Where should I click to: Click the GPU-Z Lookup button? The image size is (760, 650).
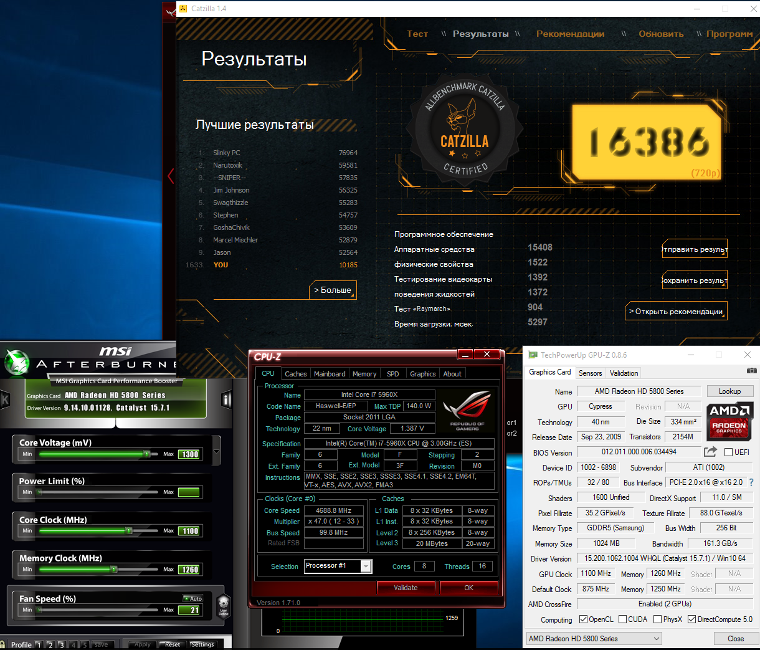(729, 391)
